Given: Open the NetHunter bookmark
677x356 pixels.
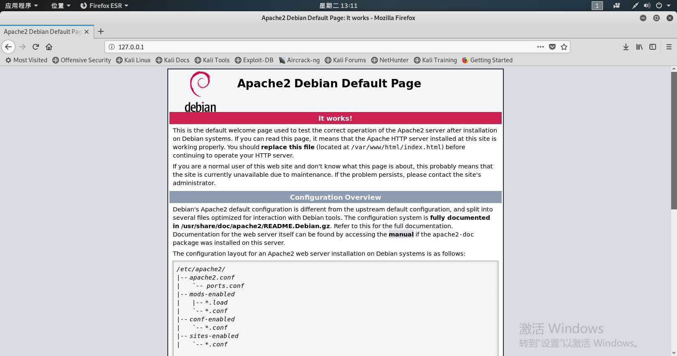Looking at the screenshot, I should (x=390, y=60).
